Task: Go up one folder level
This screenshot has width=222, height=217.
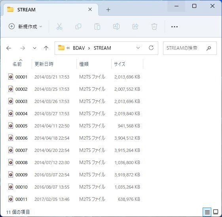Action: [x=46, y=48]
